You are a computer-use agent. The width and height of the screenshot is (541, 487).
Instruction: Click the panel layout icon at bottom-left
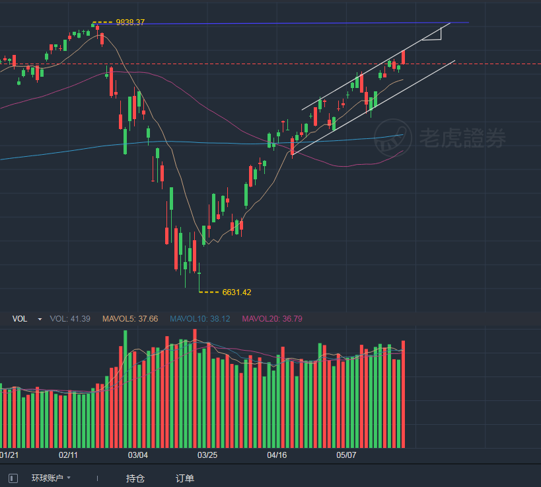[x=13, y=478]
